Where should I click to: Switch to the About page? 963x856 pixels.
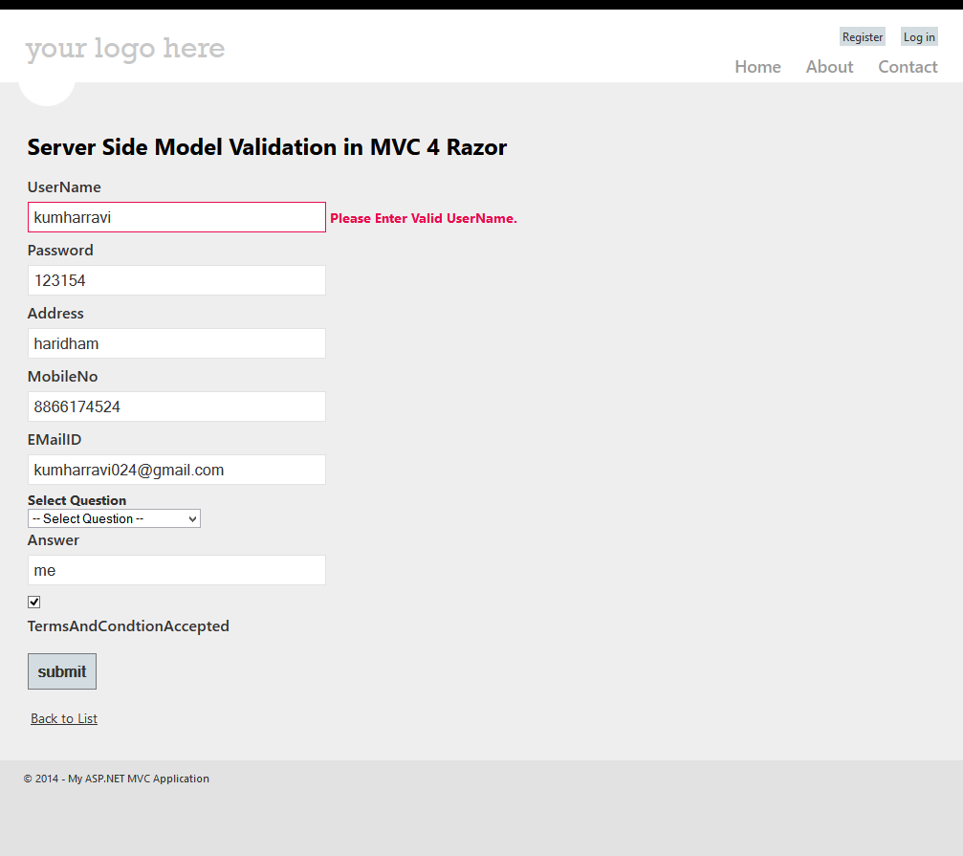(x=828, y=66)
